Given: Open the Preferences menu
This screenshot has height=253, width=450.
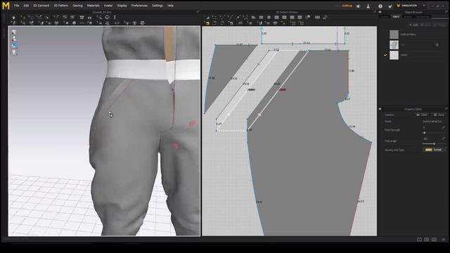Looking at the screenshot, I should click(x=139, y=6).
